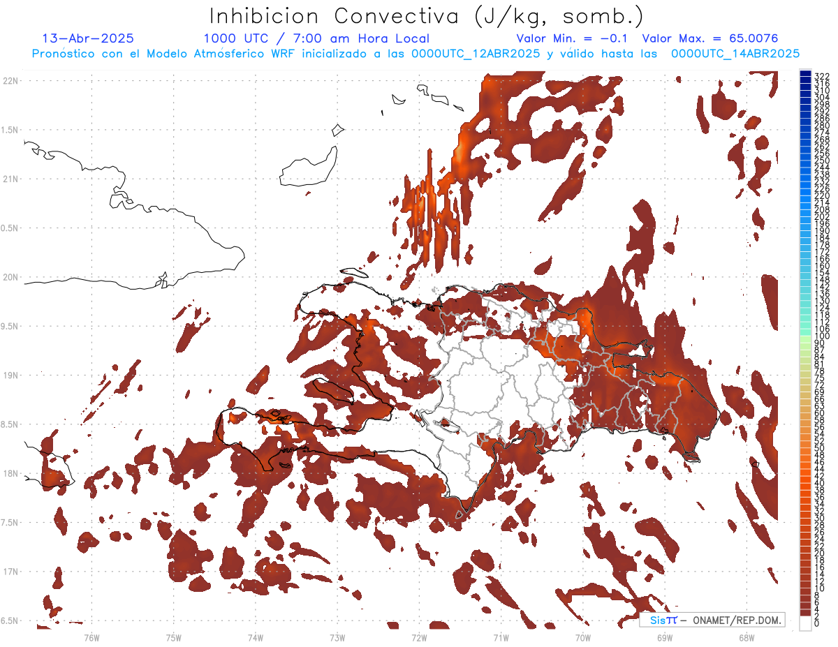The width and height of the screenshot is (838, 647).
Task: Click the '6.5N' latitude label
Action: point(10,620)
